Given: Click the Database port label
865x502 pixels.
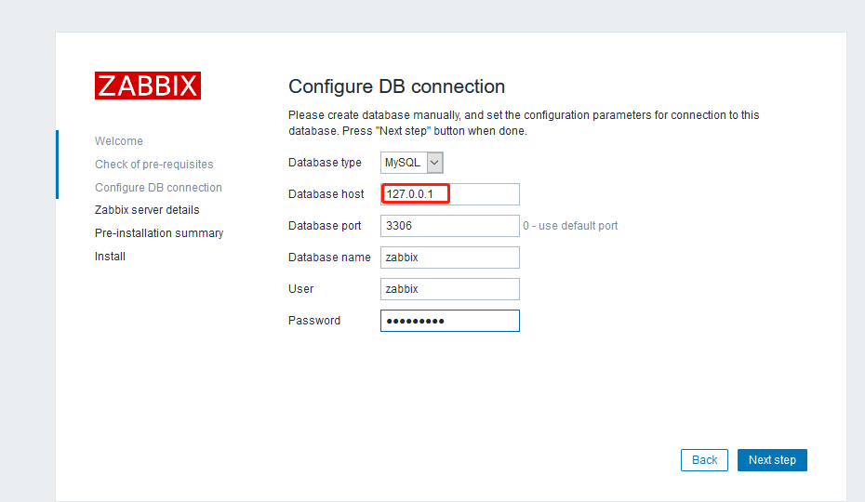Looking at the screenshot, I should (x=325, y=226).
